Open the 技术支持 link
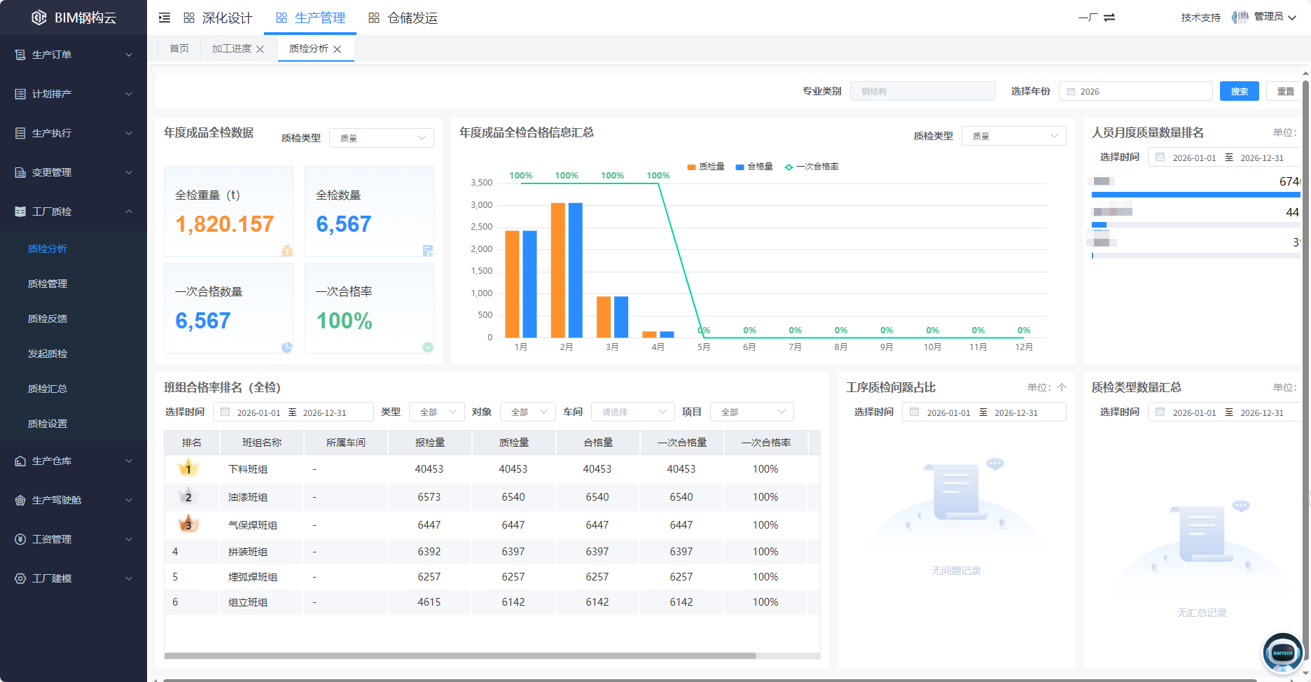The width and height of the screenshot is (1311, 682). tap(1201, 18)
